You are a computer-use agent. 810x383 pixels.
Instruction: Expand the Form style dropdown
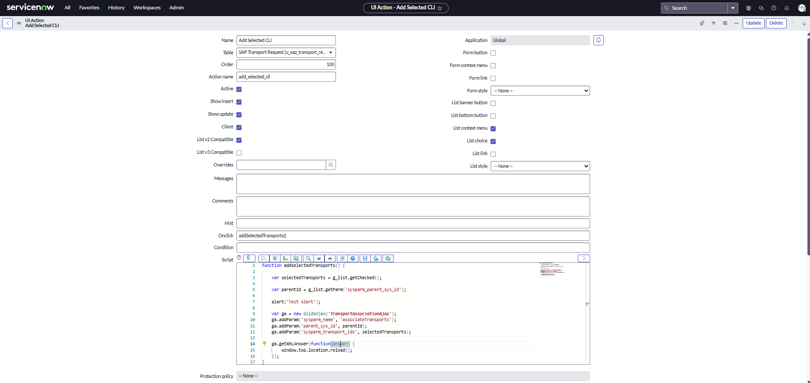point(540,91)
